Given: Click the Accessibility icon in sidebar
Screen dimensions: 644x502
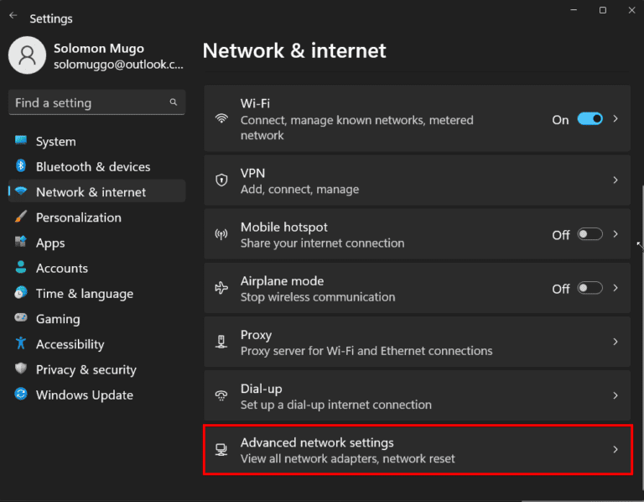Looking at the screenshot, I should pyautogui.click(x=21, y=344).
